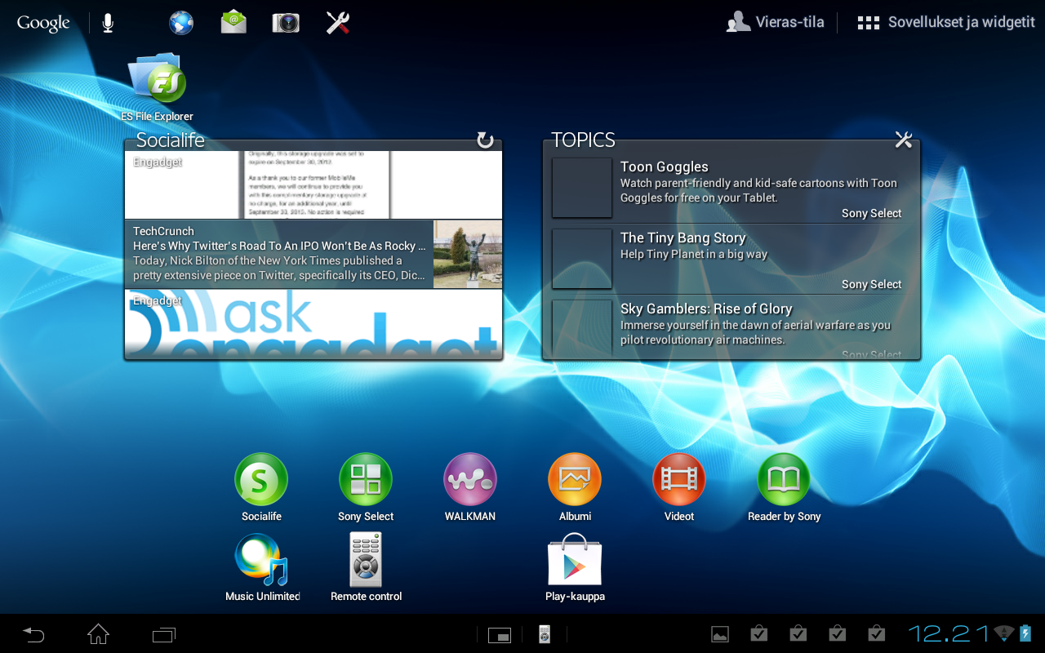Open the picture notification icon
This screenshot has width=1045, height=653.
point(720,633)
